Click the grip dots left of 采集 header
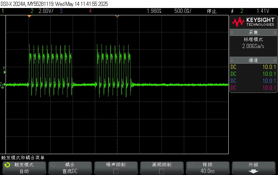The width and height of the screenshot is (278, 175). pos(232,32)
